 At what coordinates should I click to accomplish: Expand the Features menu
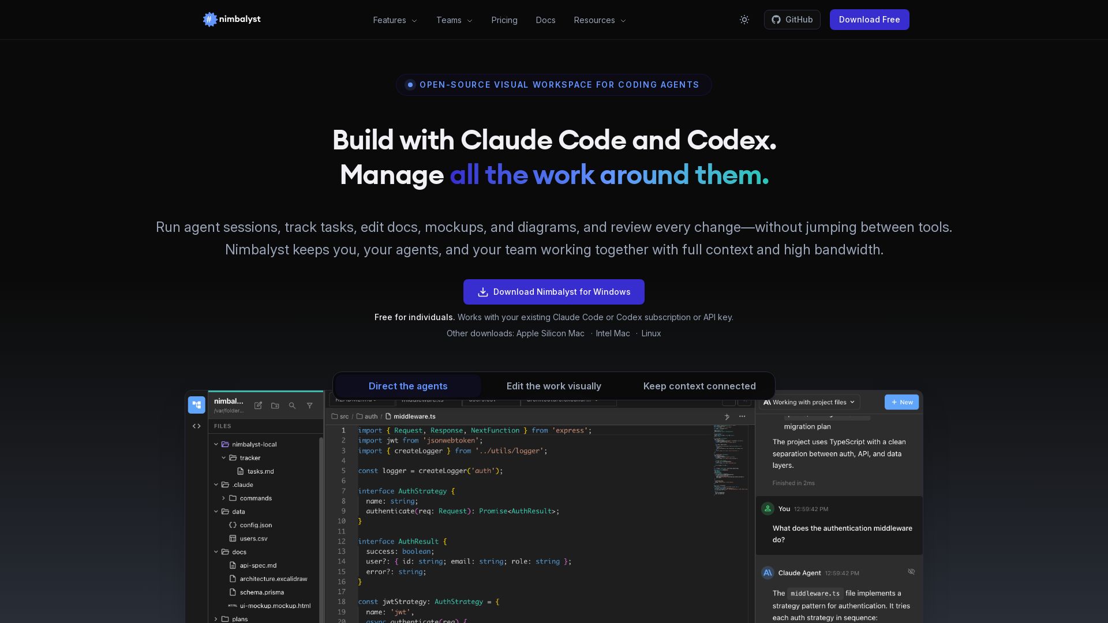395,20
